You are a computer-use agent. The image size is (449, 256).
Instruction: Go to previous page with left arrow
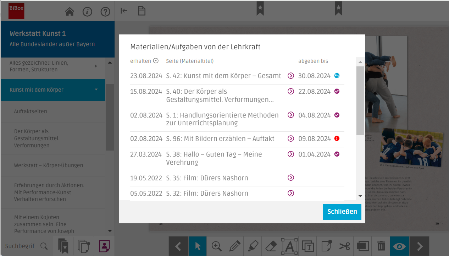tap(178, 246)
